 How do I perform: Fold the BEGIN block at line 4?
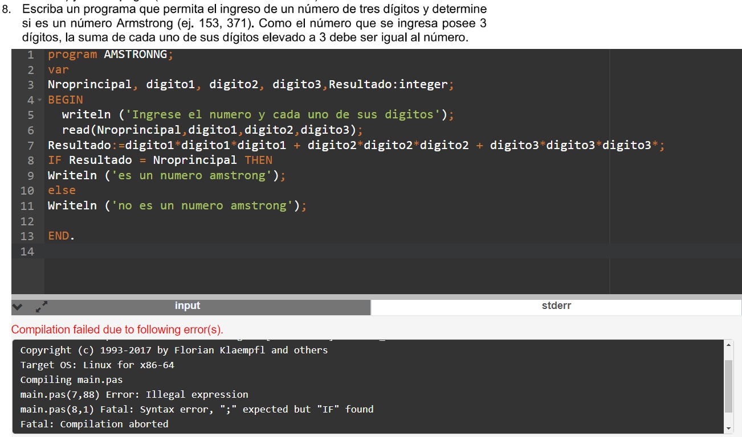[x=39, y=100]
